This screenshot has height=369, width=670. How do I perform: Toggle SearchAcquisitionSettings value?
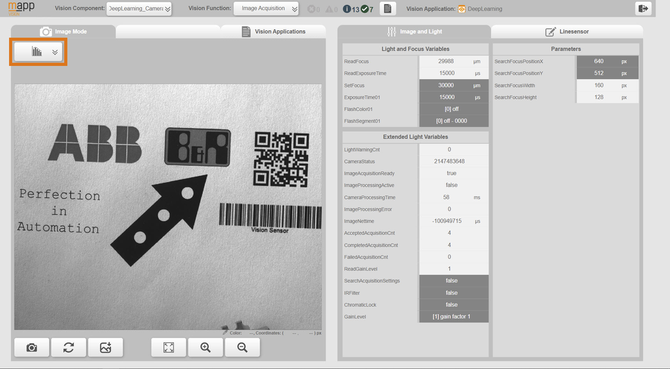[x=454, y=281]
